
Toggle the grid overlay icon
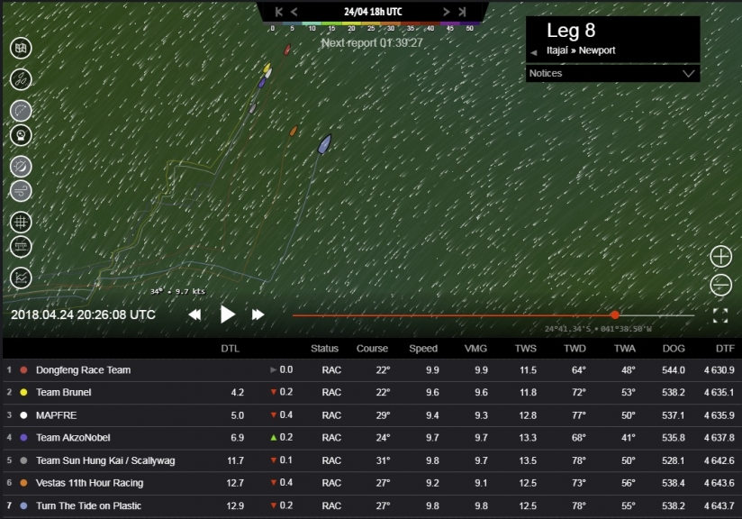tap(21, 222)
